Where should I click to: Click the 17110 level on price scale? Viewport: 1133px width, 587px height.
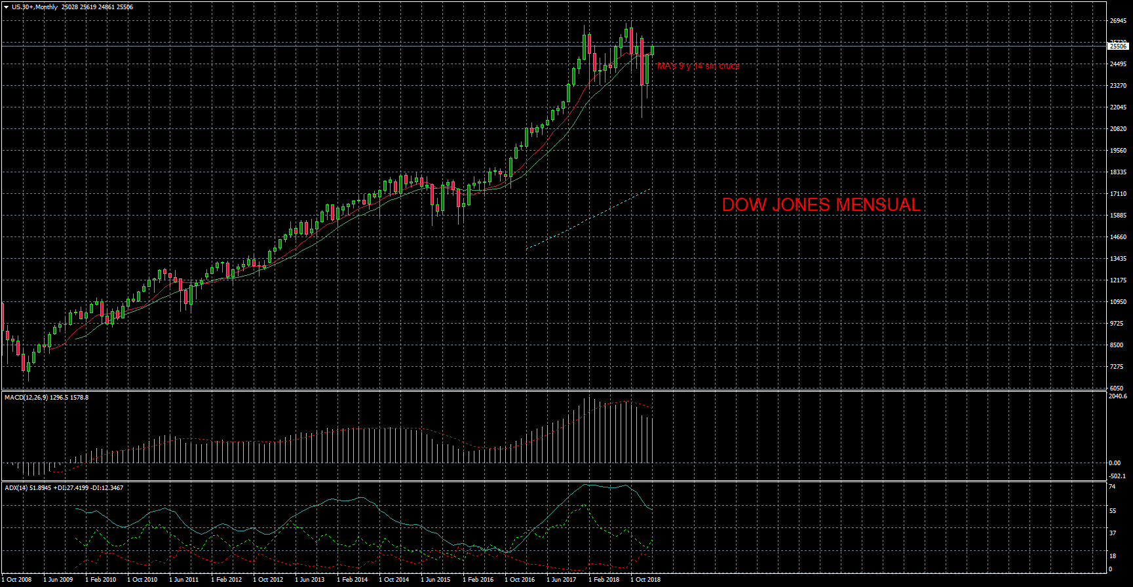click(1118, 194)
